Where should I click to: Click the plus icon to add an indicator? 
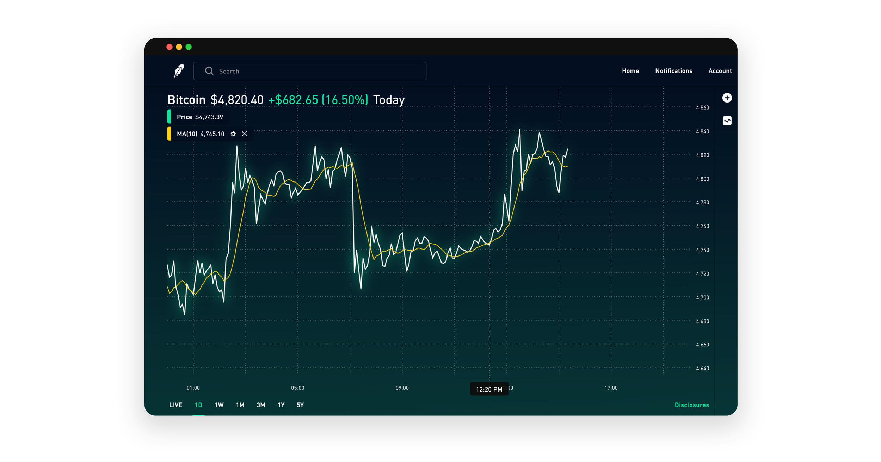tap(727, 98)
